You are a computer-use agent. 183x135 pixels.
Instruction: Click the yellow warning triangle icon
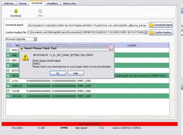[x=25, y=57]
